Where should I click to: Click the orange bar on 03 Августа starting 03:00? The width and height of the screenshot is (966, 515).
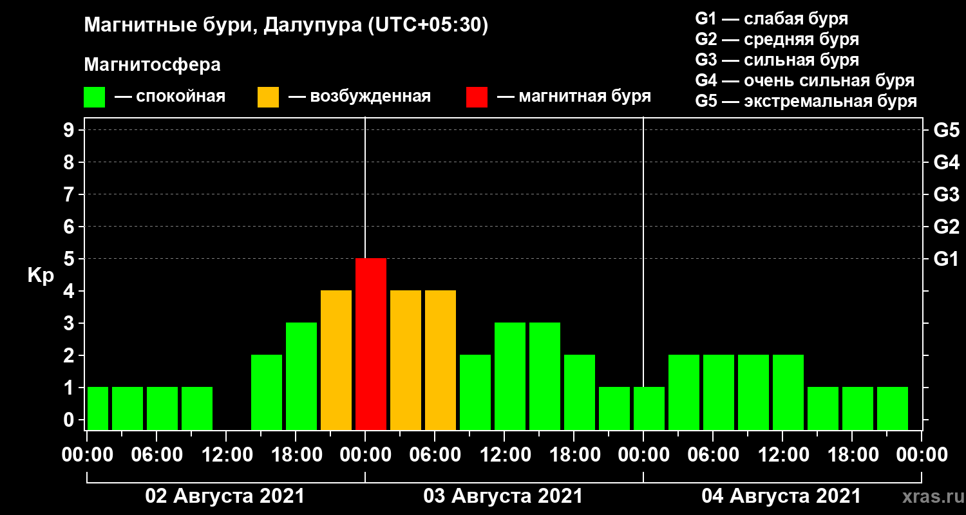(406, 360)
